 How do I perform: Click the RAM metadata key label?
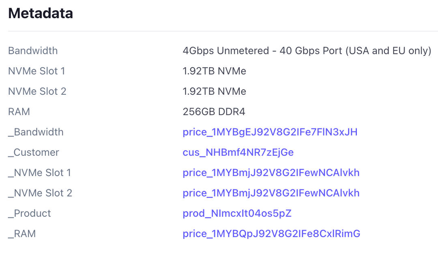19,112
